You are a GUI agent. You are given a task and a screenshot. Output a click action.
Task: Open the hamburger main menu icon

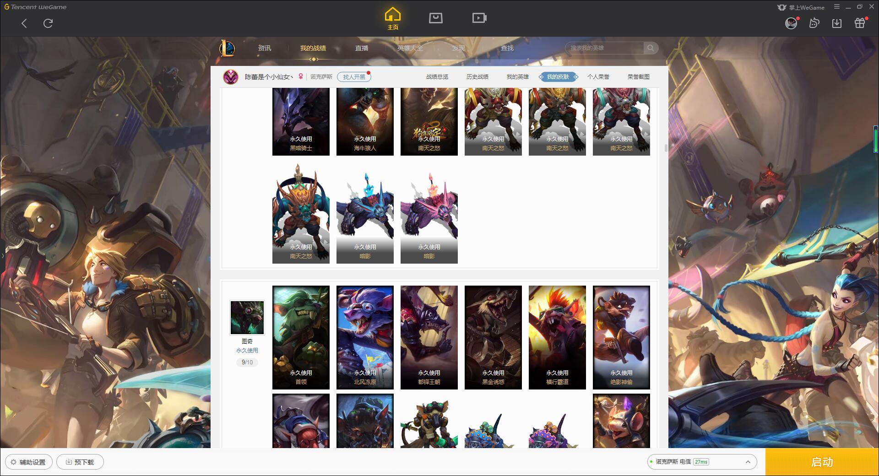pos(837,7)
